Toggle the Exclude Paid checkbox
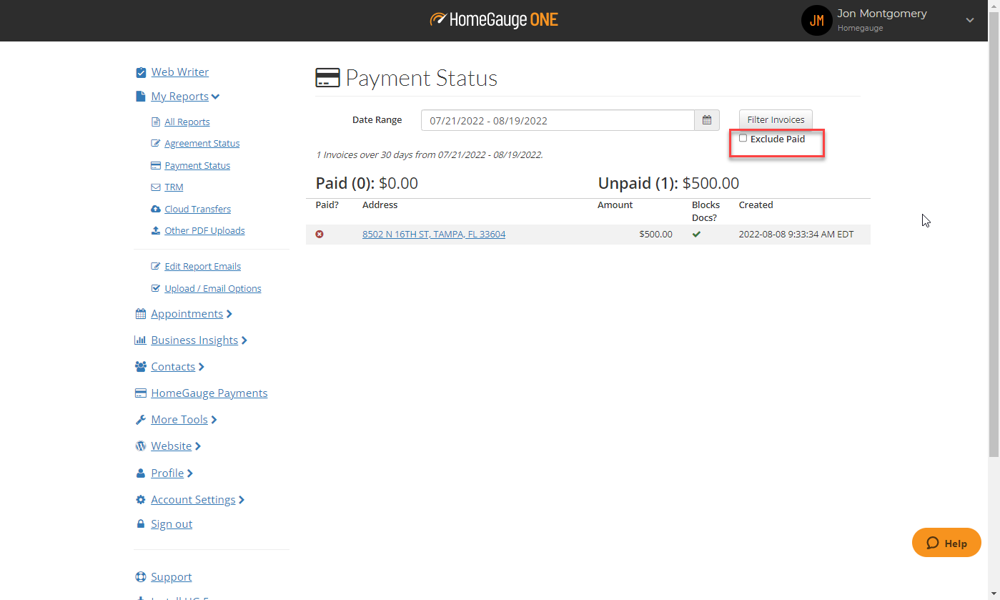This screenshot has width=1000, height=600. [743, 139]
